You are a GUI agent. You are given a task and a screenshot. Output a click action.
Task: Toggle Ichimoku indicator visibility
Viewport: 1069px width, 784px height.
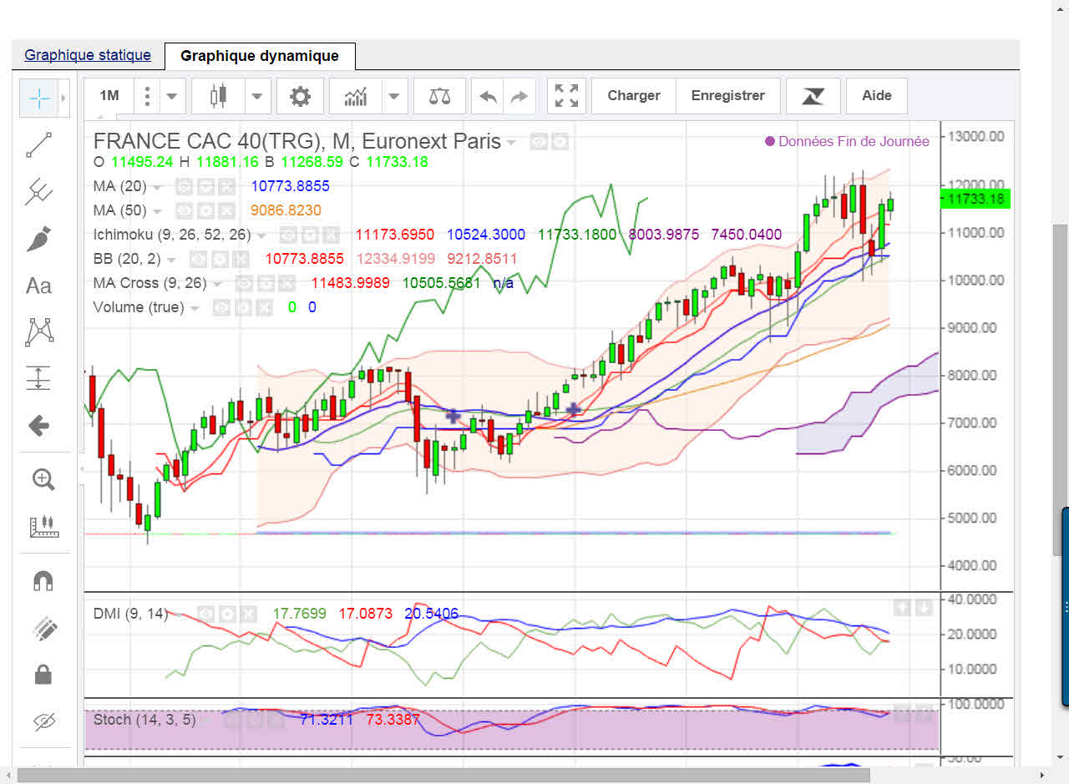point(288,235)
